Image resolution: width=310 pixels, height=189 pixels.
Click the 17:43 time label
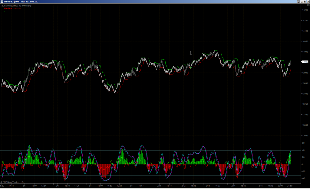[11, 186]
